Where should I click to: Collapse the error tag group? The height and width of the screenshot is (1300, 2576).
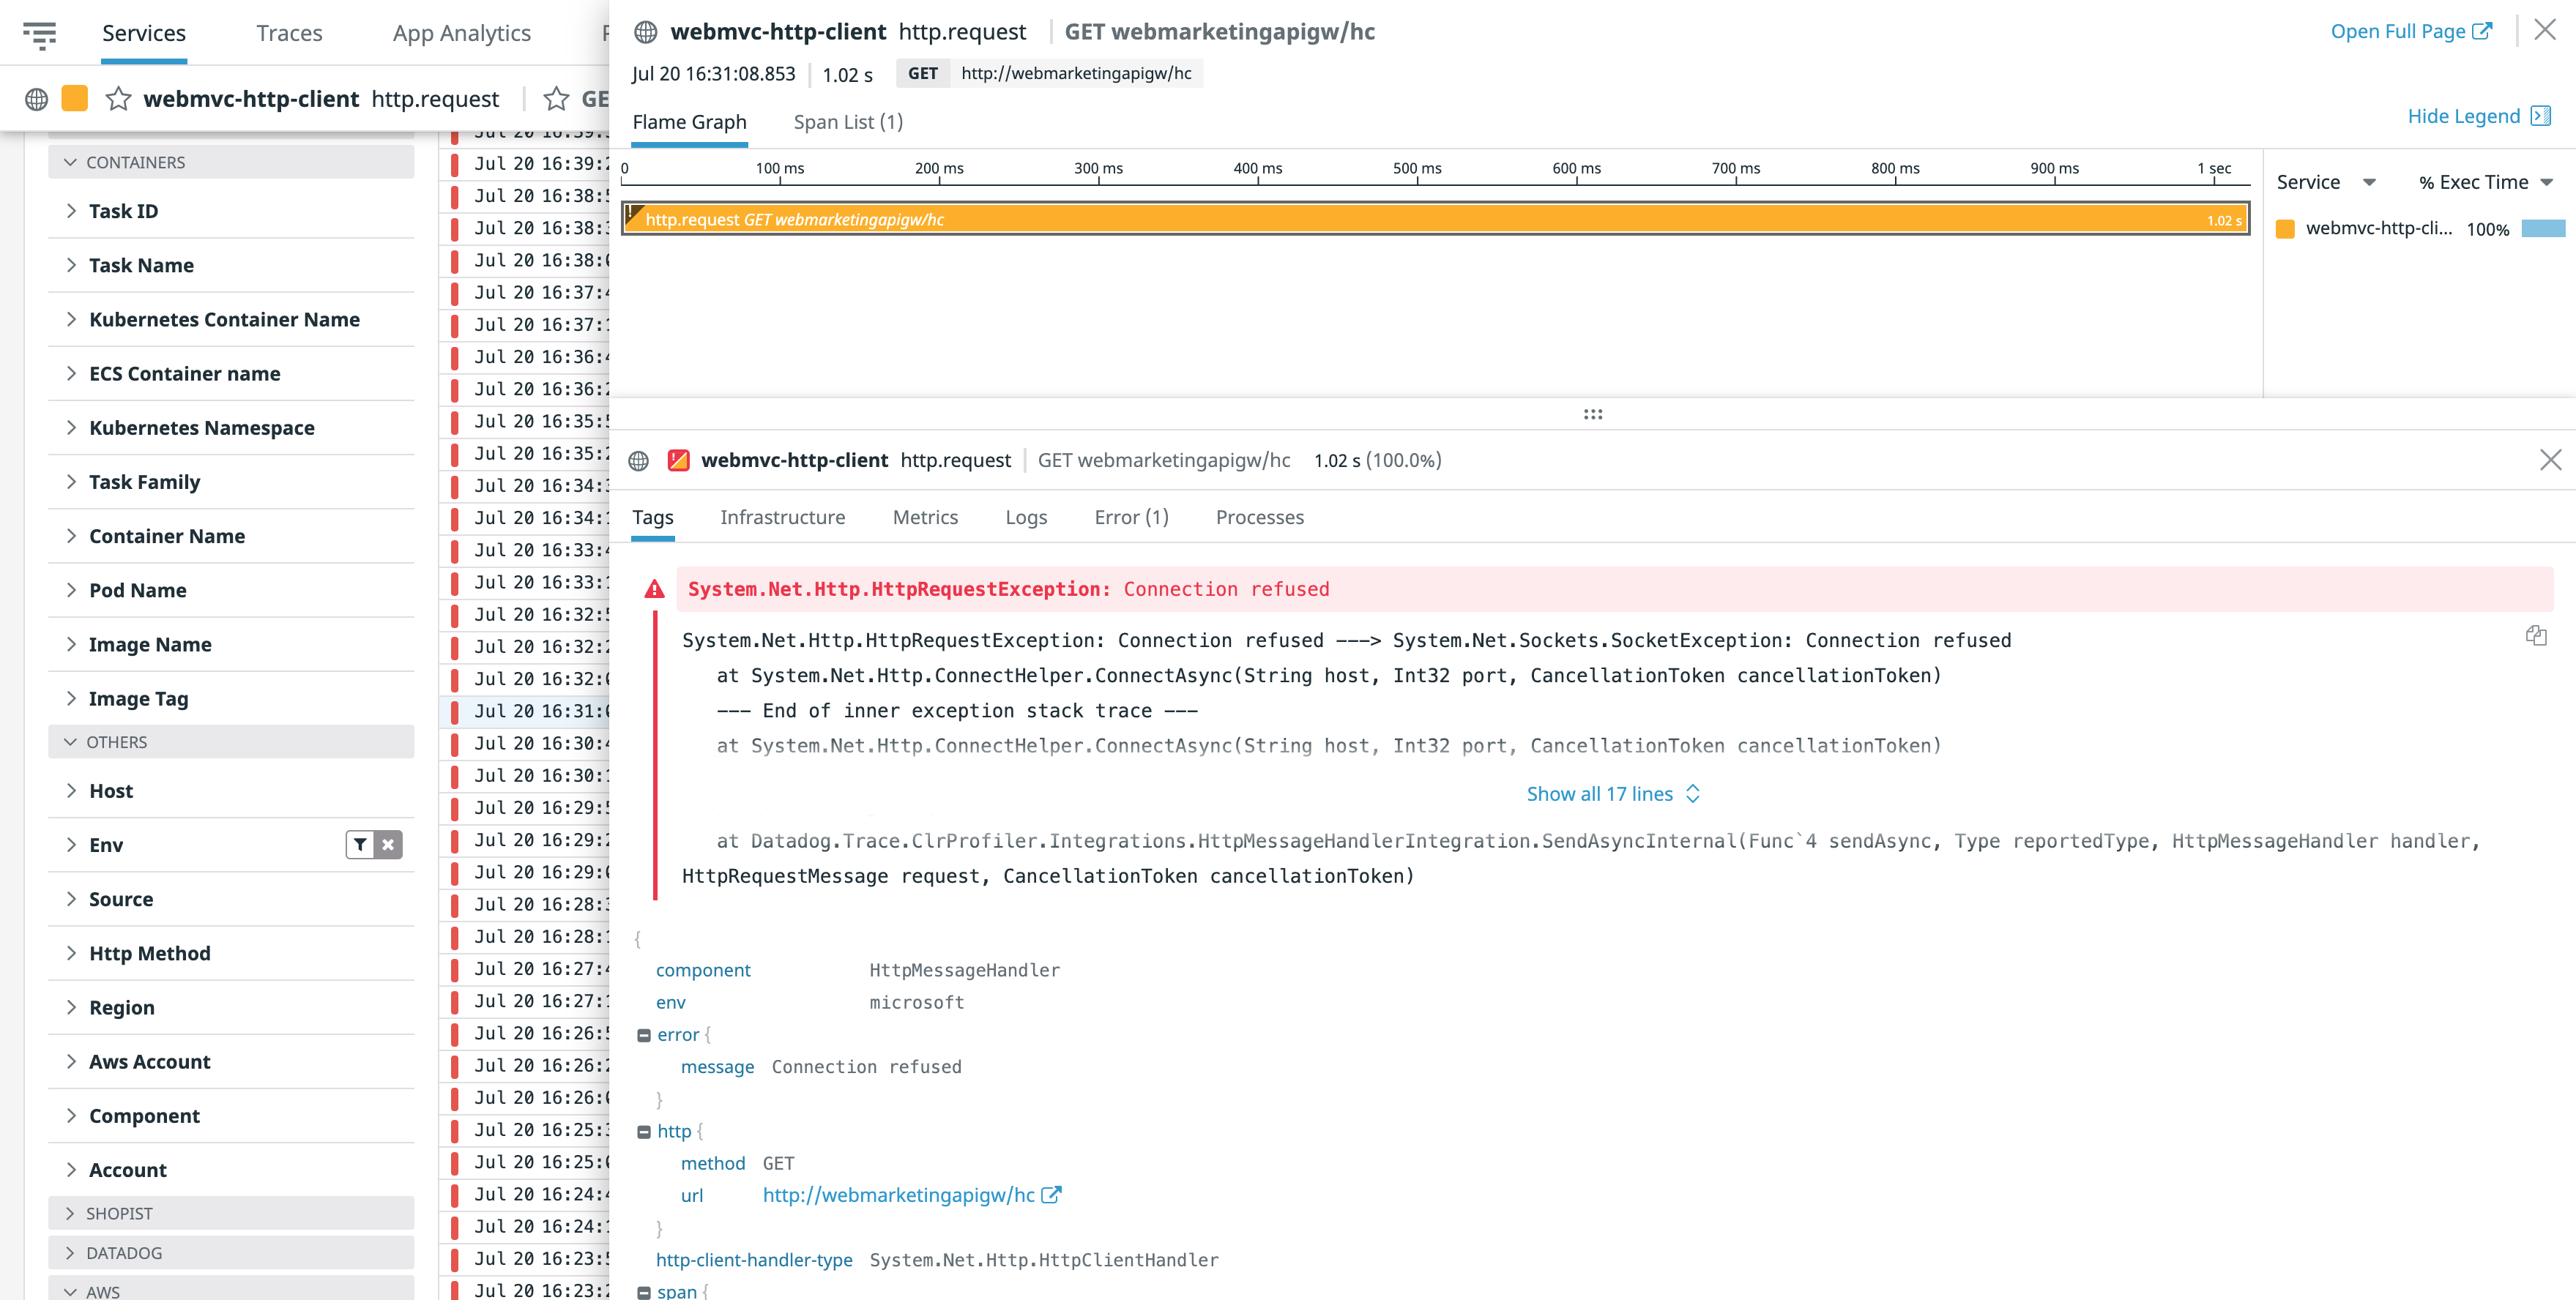645,1035
